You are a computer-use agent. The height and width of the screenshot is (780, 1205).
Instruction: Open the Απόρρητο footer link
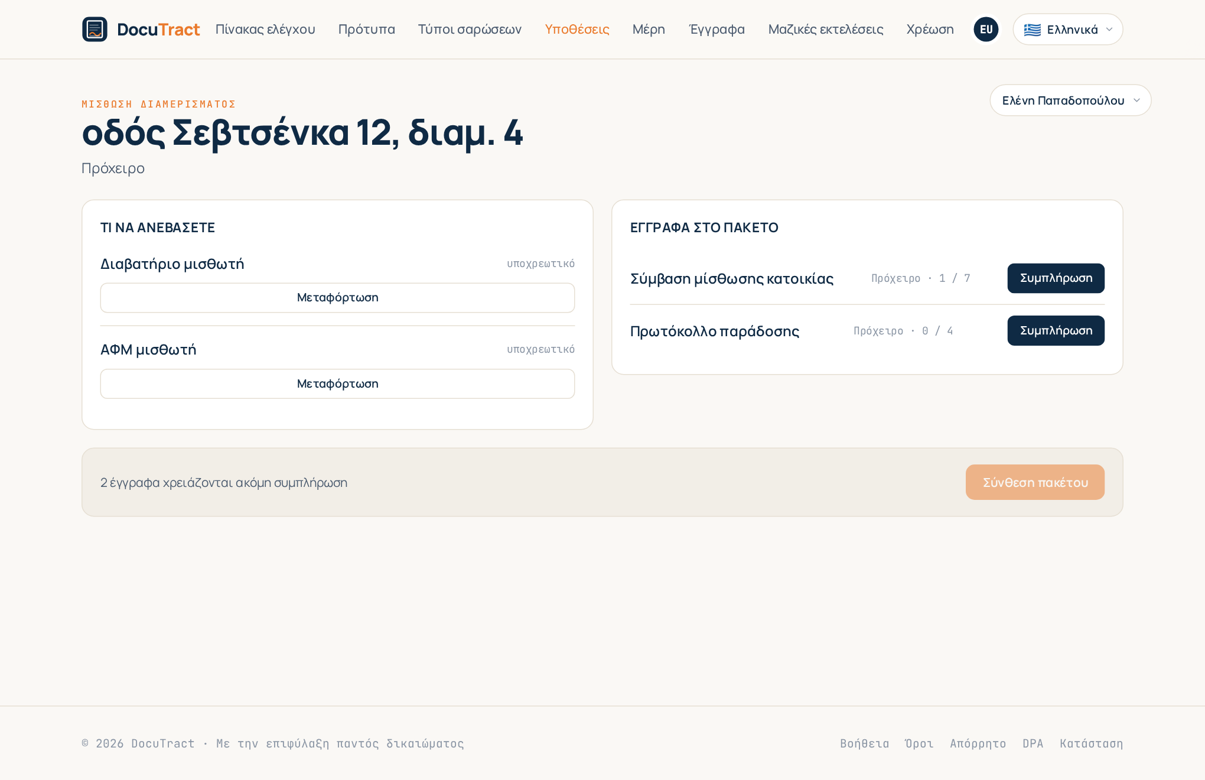tap(978, 743)
